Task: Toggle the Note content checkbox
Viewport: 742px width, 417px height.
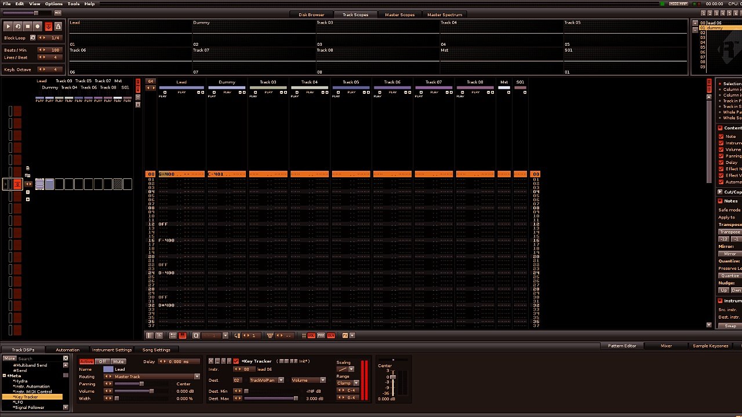Action: coord(721,137)
